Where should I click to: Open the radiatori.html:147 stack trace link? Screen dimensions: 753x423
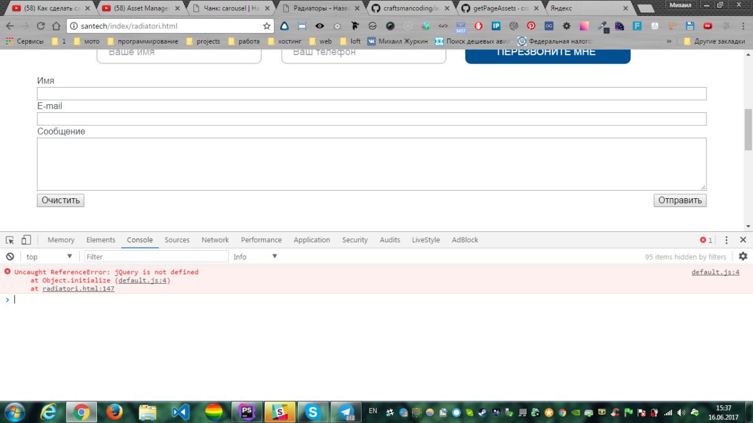click(78, 289)
